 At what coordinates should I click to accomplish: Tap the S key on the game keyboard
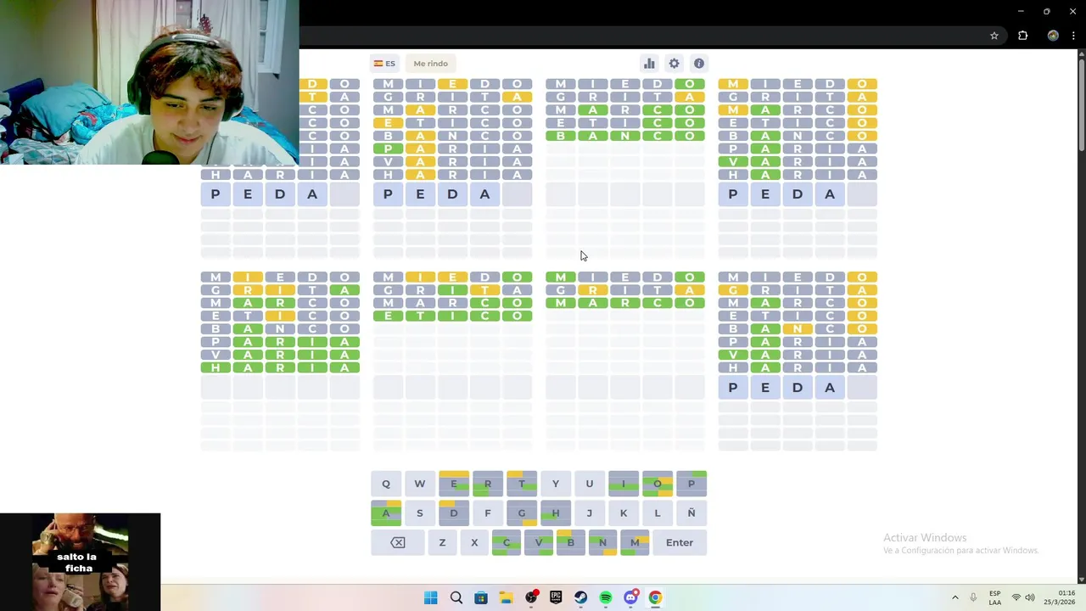coord(420,513)
